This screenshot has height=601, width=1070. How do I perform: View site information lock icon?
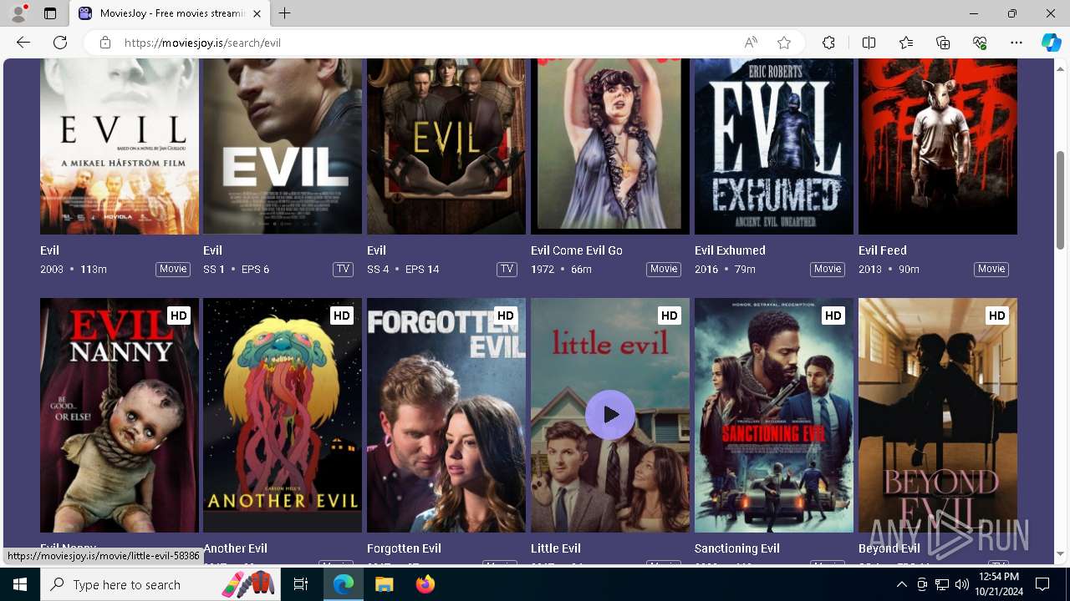pos(105,43)
